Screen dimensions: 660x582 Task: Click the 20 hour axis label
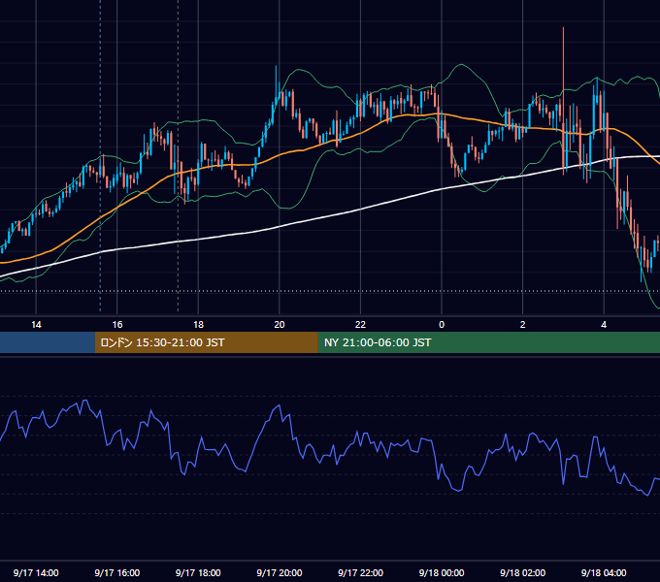click(x=280, y=325)
